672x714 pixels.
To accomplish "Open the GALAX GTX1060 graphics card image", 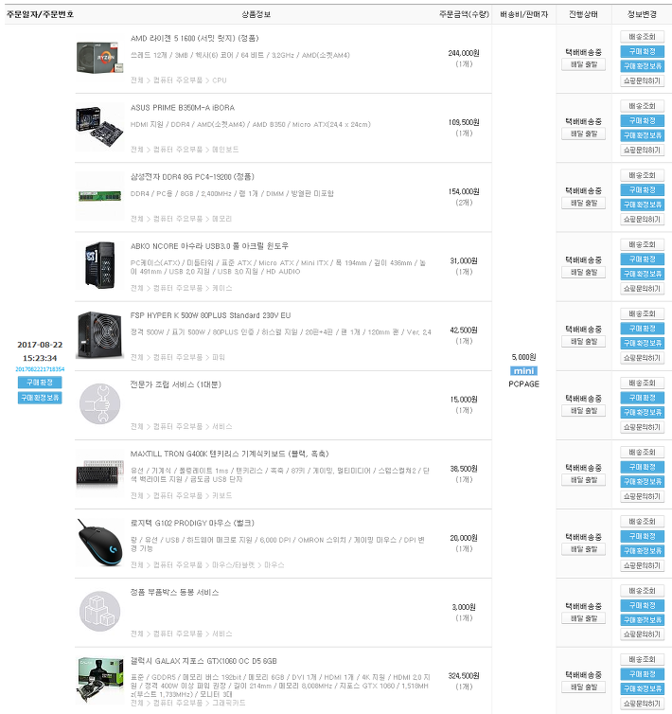I will pos(99,680).
